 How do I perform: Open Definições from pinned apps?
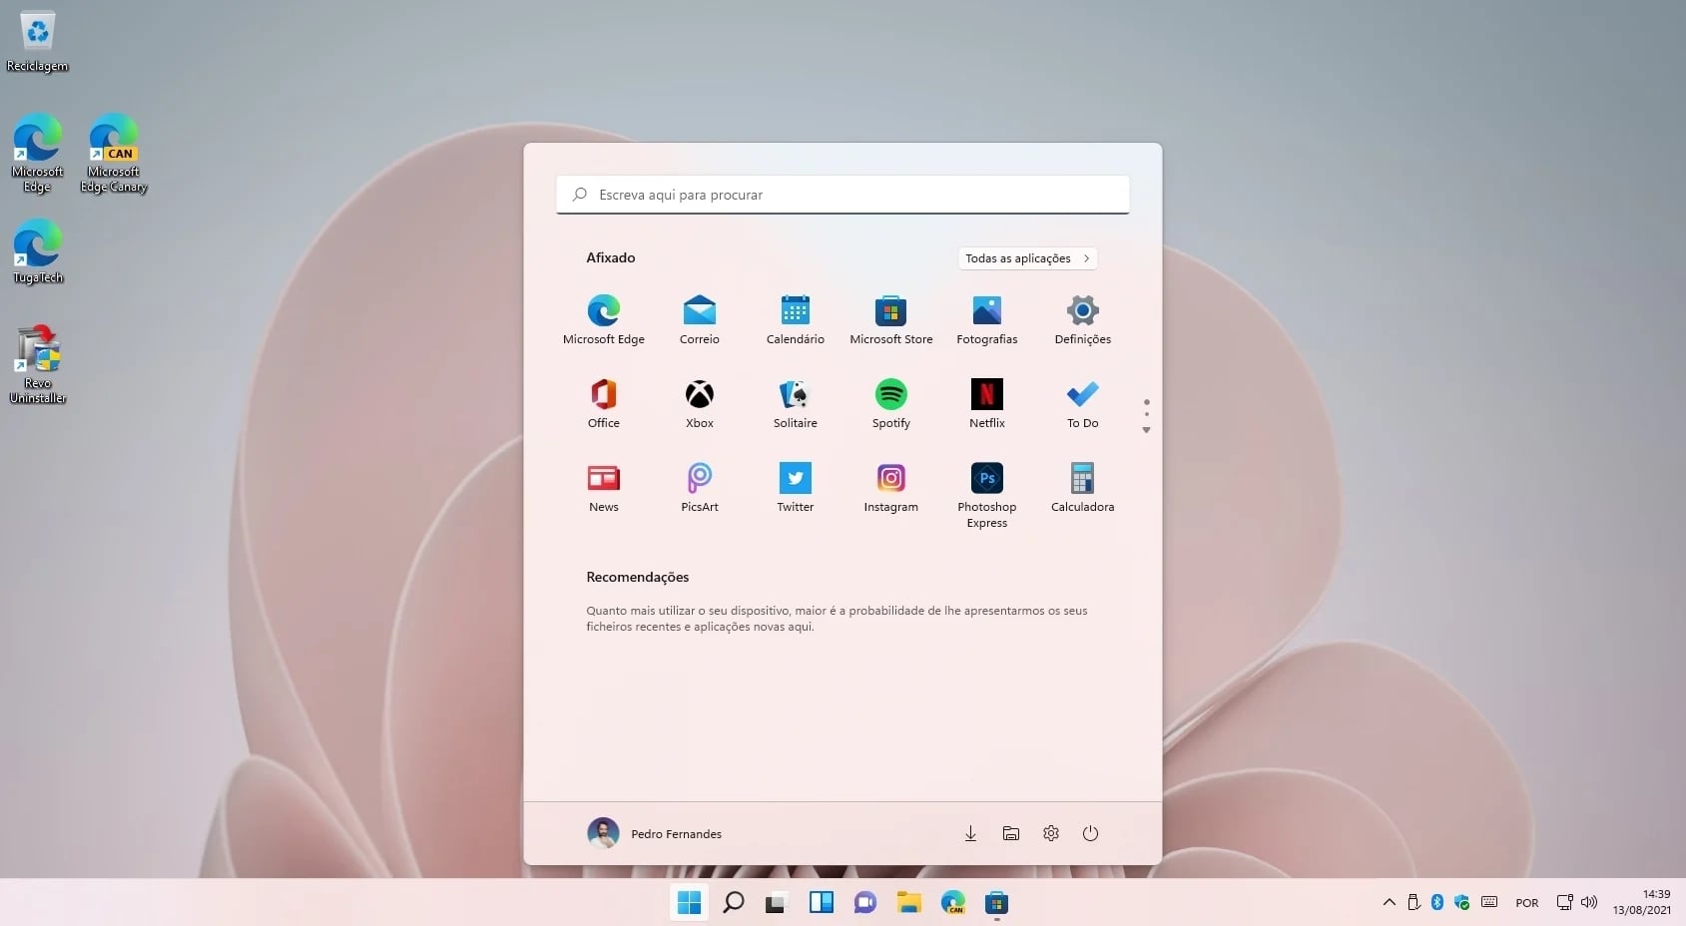point(1083,320)
